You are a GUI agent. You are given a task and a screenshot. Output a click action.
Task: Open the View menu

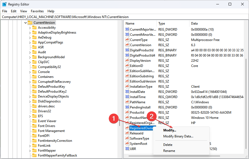tap(23, 11)
